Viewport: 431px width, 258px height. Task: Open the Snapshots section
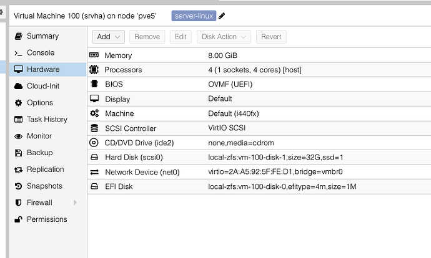click(x=44, y=186)
